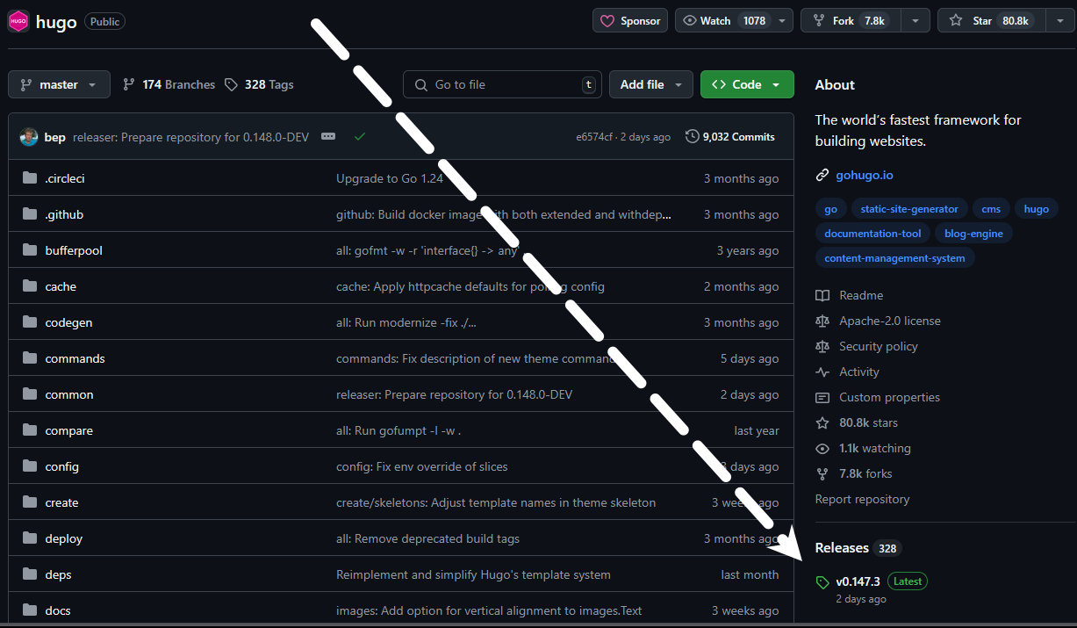The image size is (1077, 628).
Task: Click the .github folder icon
Action: coord(30,214)
